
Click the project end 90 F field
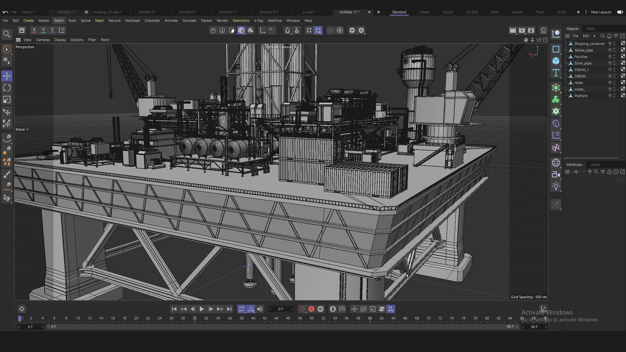(534, 327)
